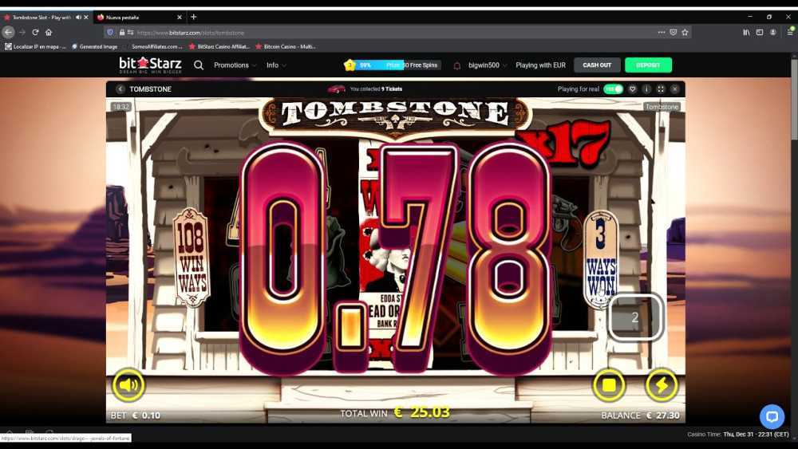Click the 3 Ways Won sign
Image resolution: width=798 pixels, height=449 pixels.
coord(601,259)
